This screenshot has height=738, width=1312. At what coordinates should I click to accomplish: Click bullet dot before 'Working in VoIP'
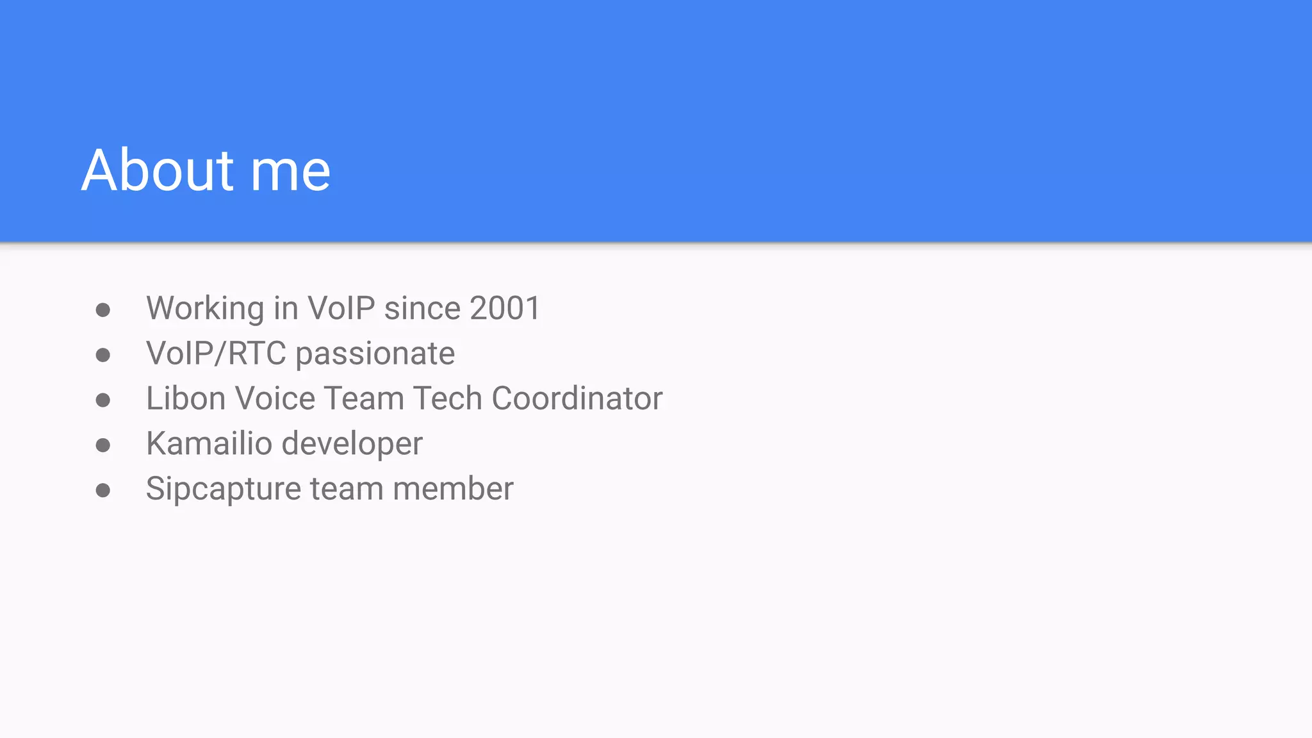(x=102, y=310)
